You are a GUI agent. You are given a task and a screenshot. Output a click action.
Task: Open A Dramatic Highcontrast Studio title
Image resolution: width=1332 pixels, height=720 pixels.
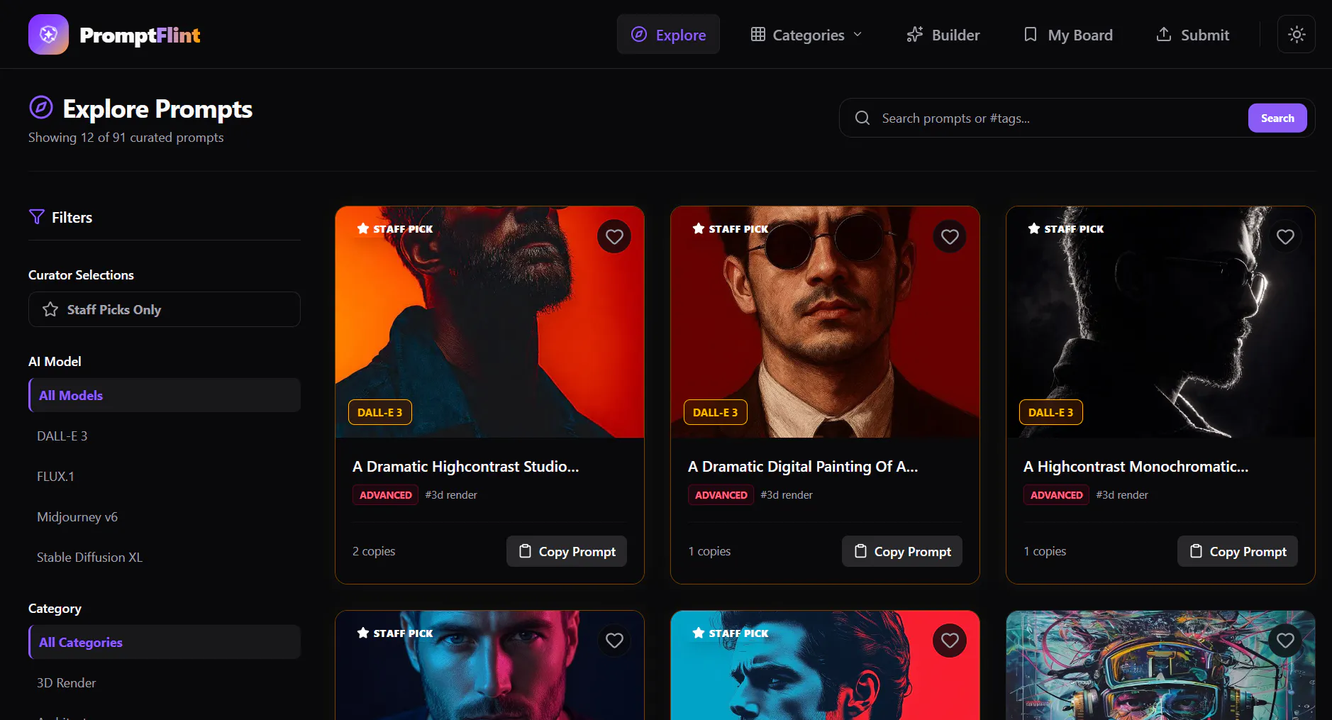pyautogui.click(x=466, y=466)
